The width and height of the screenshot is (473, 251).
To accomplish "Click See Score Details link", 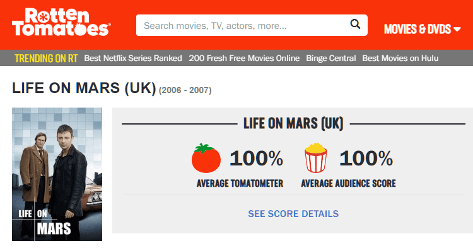I will click(x=293, y=214).
